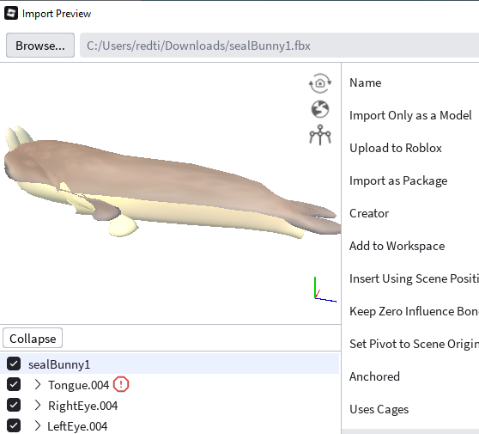Click the Keep Zero Influence Bones setting
The image size is (479, 434).
415,311
